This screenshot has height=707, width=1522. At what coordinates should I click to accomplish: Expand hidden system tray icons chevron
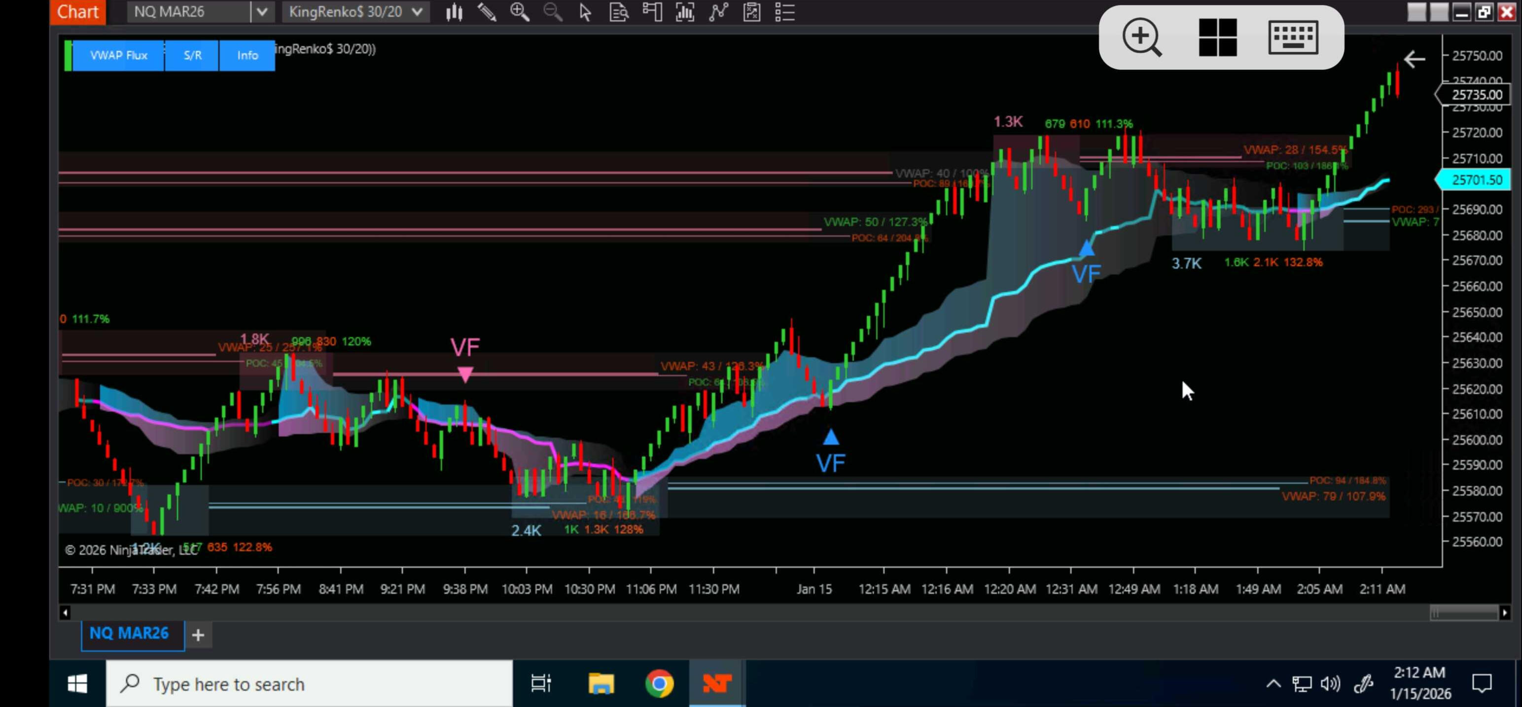coord(1273,684)
